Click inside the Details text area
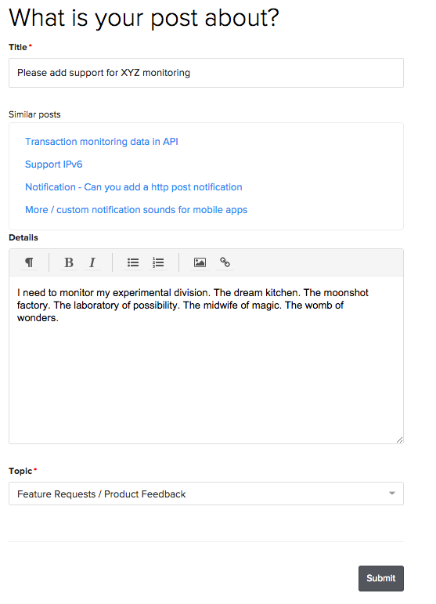Viewport: 436px width, 604px height. [x=207, y=360]
